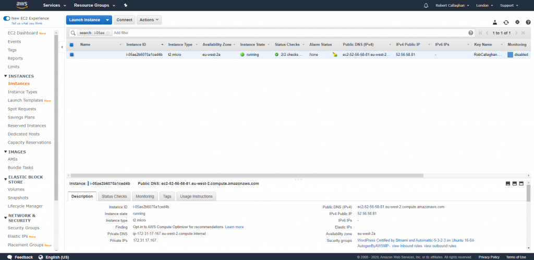Open Volumes in sidebar
Image resolution: width=534 pixels, height=260 pixels.
tap(16, 190)
